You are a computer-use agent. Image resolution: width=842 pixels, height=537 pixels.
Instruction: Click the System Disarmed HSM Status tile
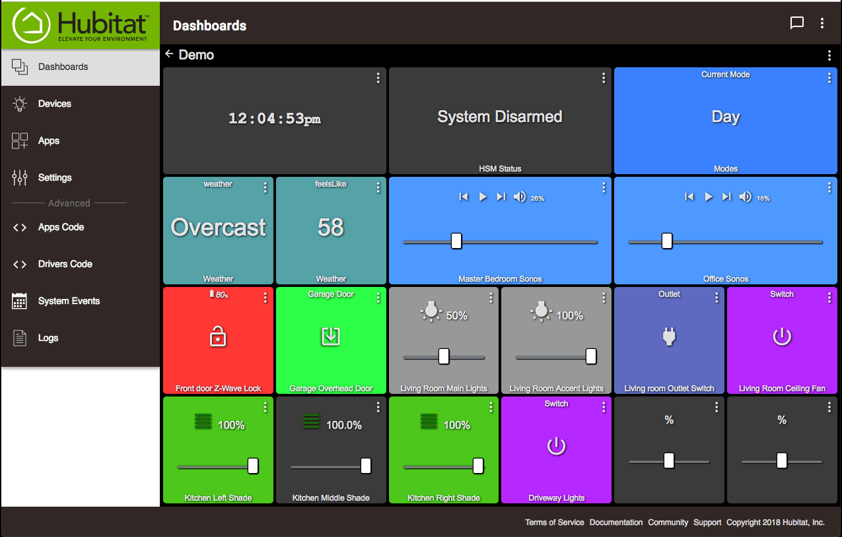[500, 117]
